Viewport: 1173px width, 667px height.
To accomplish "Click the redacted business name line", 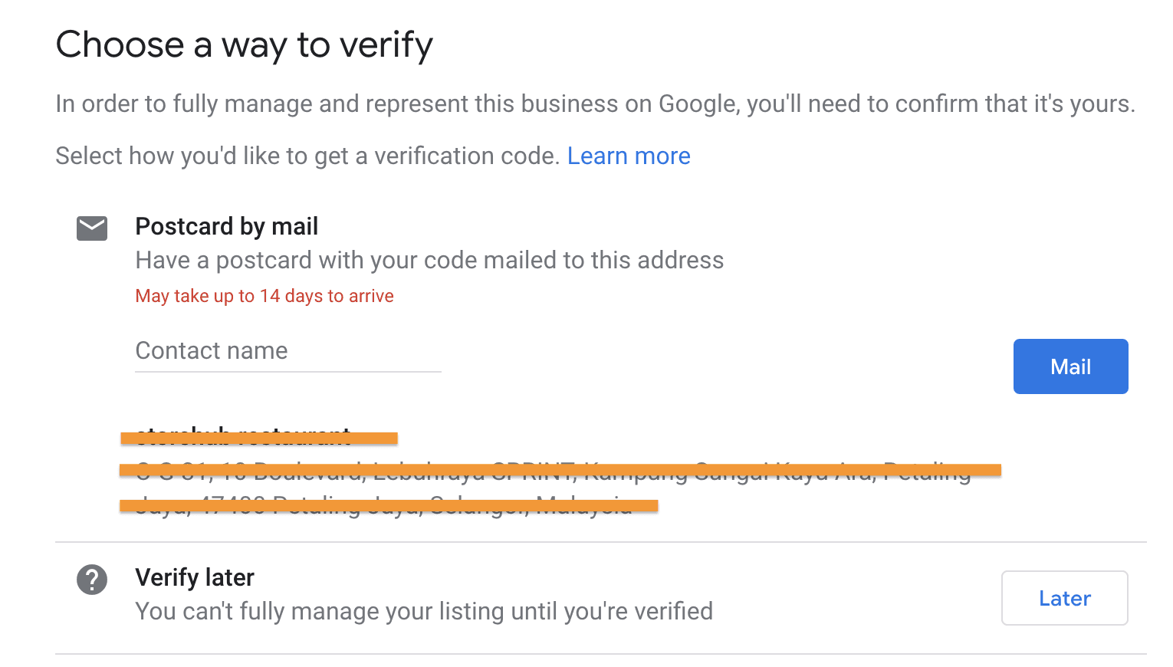I will (x=259, y=437).
